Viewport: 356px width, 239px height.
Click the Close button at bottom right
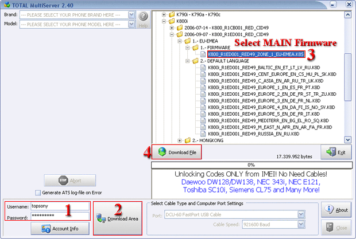point(336,228)
